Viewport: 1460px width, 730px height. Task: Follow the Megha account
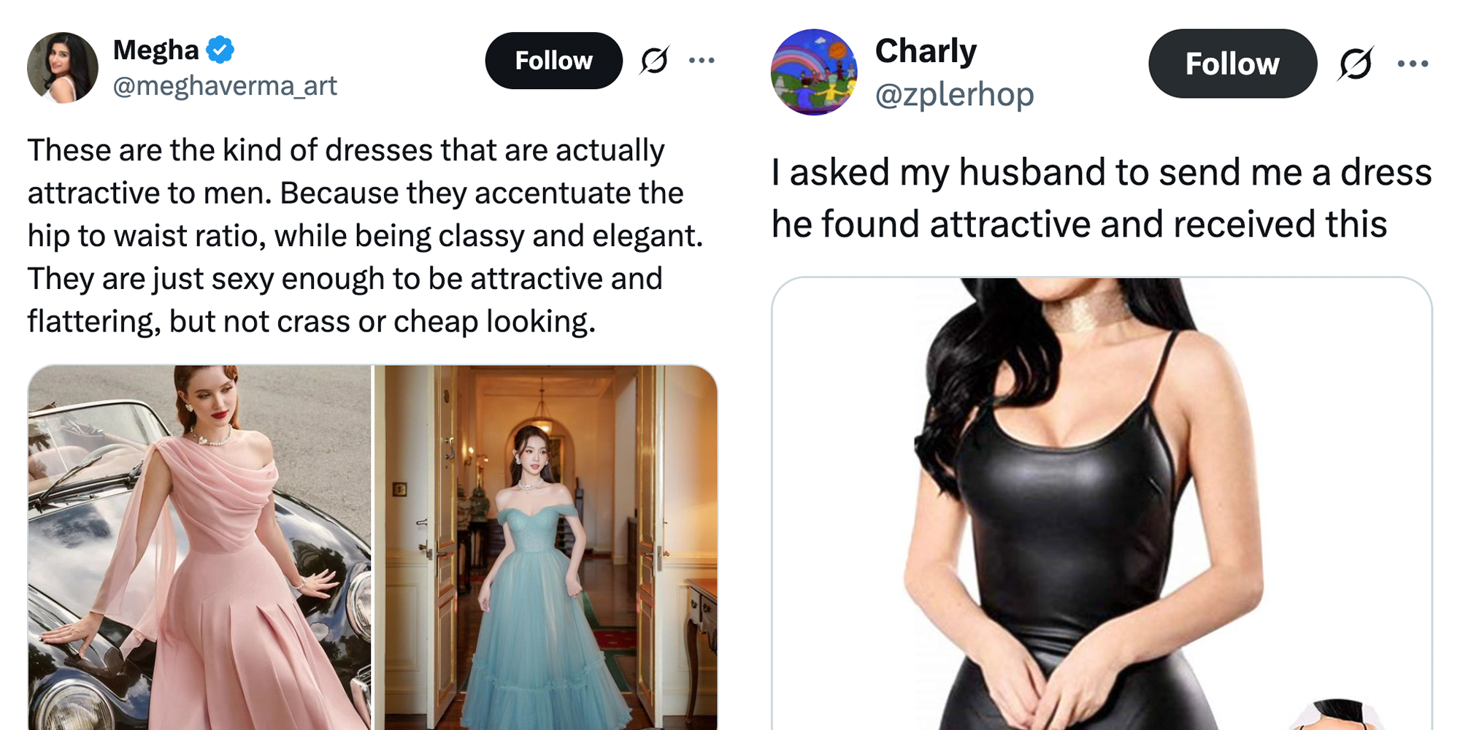[553, 60]
